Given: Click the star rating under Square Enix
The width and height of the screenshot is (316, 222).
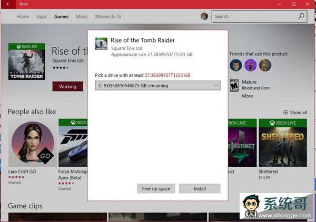Looking at the screenshot, I should point(61,68).
